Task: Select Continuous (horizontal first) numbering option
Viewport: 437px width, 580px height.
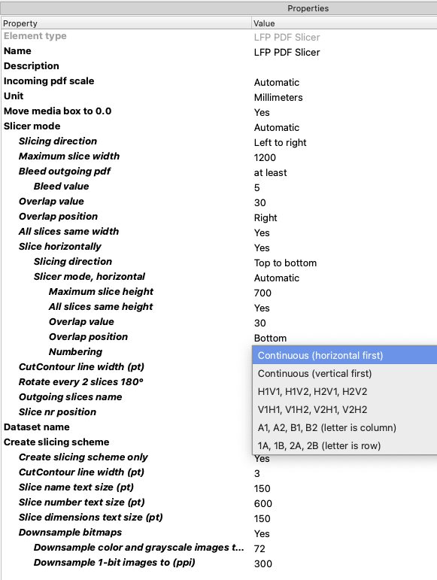Action: (x=344, y=356)
